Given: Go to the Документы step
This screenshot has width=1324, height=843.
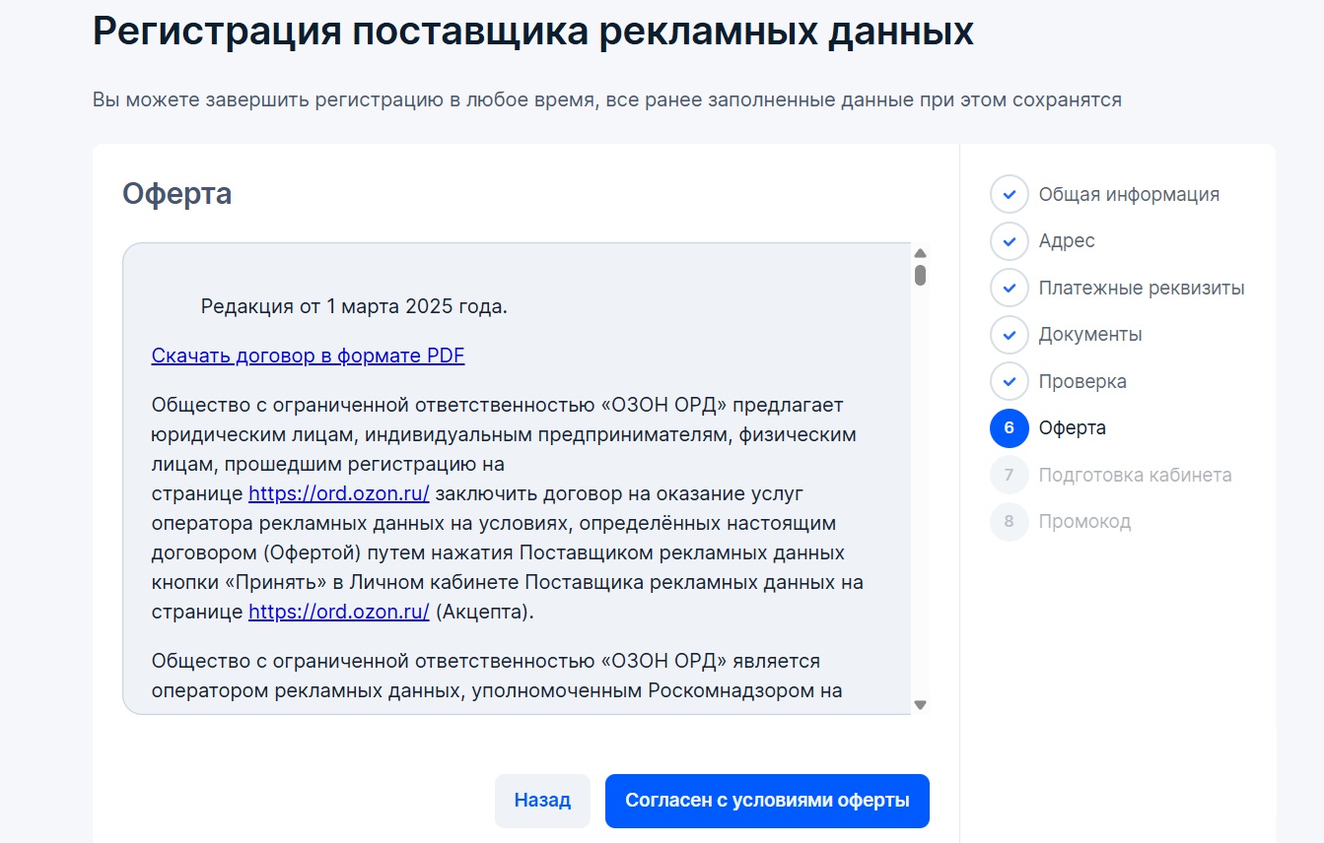Looking at the screenshot, I should click(x=1090, y=335).
